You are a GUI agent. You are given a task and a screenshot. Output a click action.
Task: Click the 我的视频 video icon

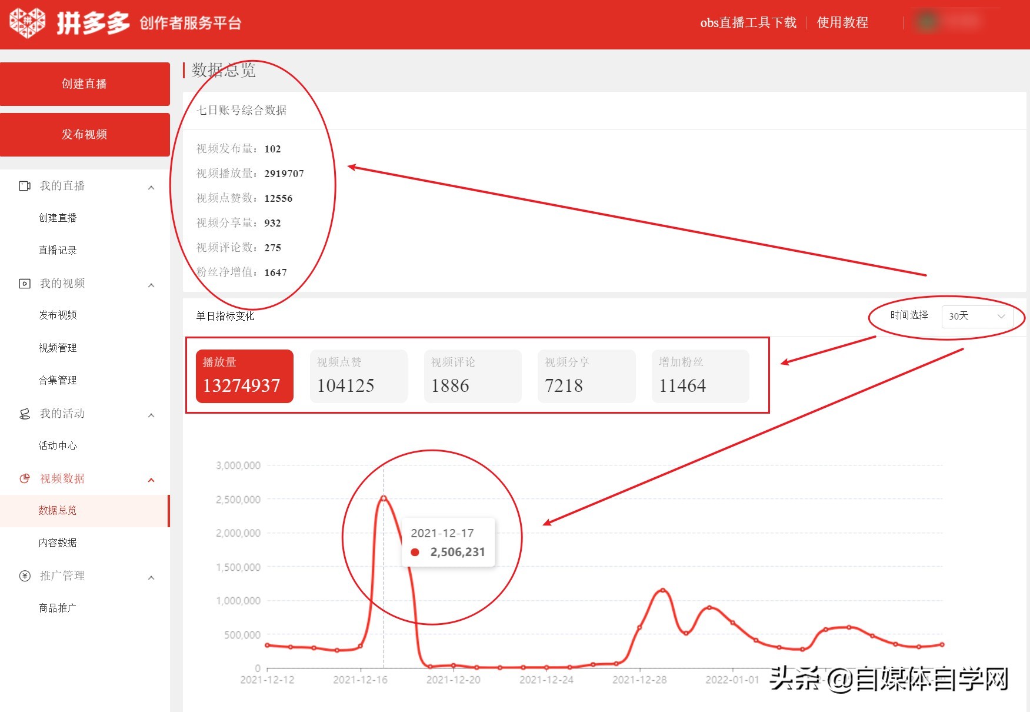[x=24, y=284]
